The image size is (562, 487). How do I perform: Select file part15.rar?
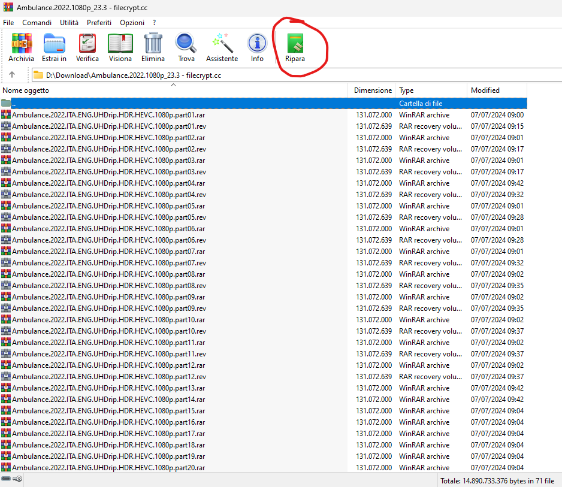(x=264, y=411)
